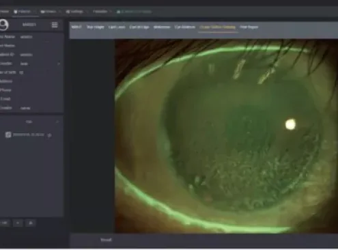The image size is (338, 250).
Task: Click the icon right of visit date
Action: (49, 135)
